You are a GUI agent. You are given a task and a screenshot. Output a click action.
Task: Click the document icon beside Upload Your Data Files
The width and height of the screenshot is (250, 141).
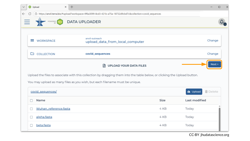pyautogui.click(x=104, y=66)
